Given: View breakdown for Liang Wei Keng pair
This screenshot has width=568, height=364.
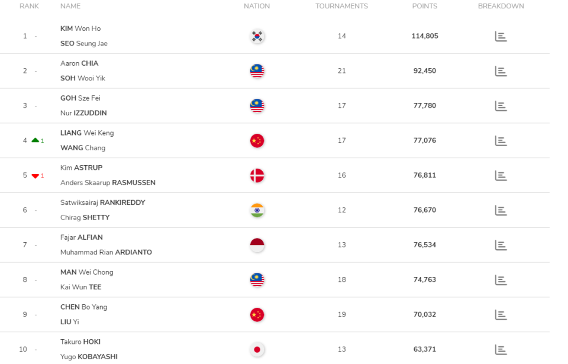Looking at the screenshot, I should pos(501,141).
